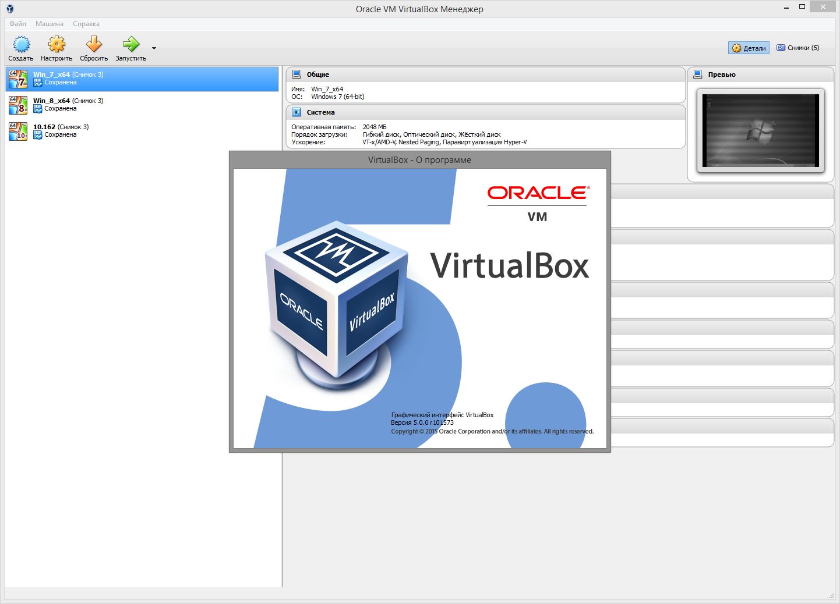The height and width of the screenshot is (604, 840).
Task: Click the VirtualBox cube logo
Action: click(x=337, y=304)
